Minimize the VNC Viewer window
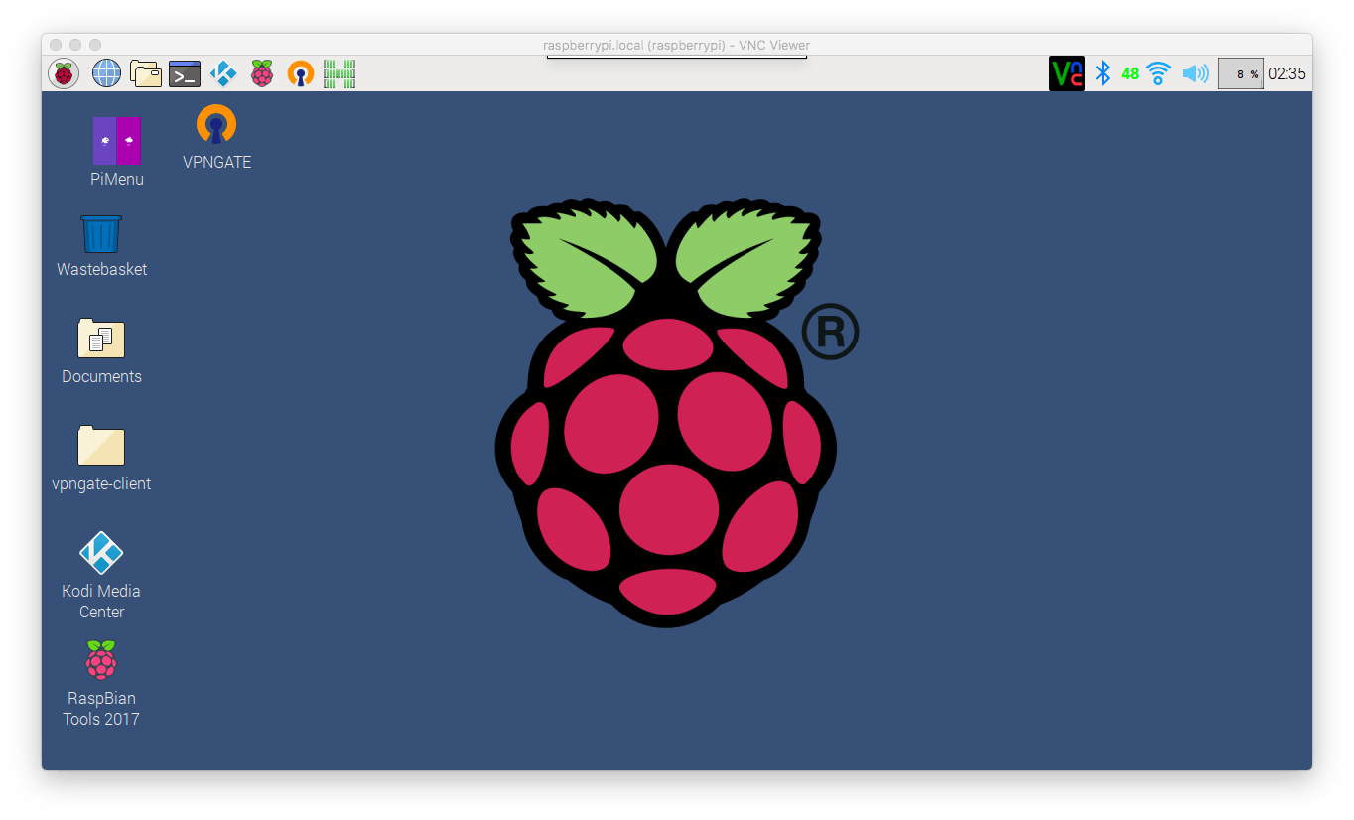Viewport: 1354px width, 820px height. pyautogui.click(x=75, y=45)
